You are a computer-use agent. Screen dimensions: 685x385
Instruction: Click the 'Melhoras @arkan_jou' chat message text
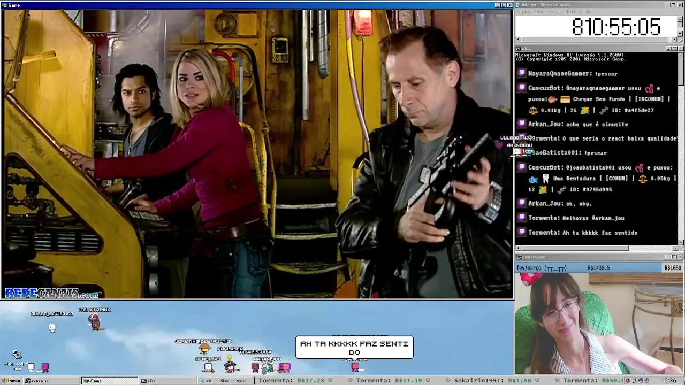coord(593,218)
